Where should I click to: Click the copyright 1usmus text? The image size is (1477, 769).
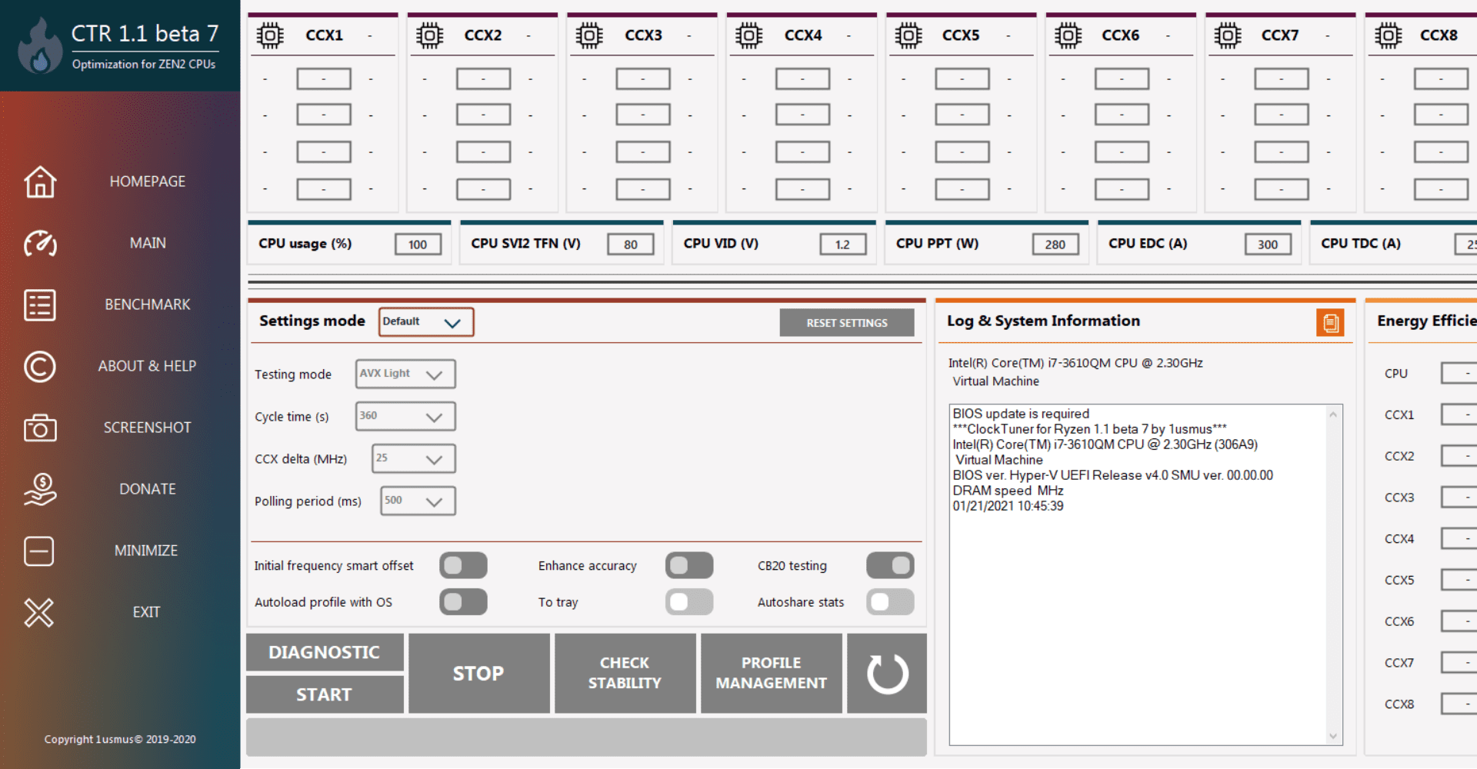pos(120,739)
